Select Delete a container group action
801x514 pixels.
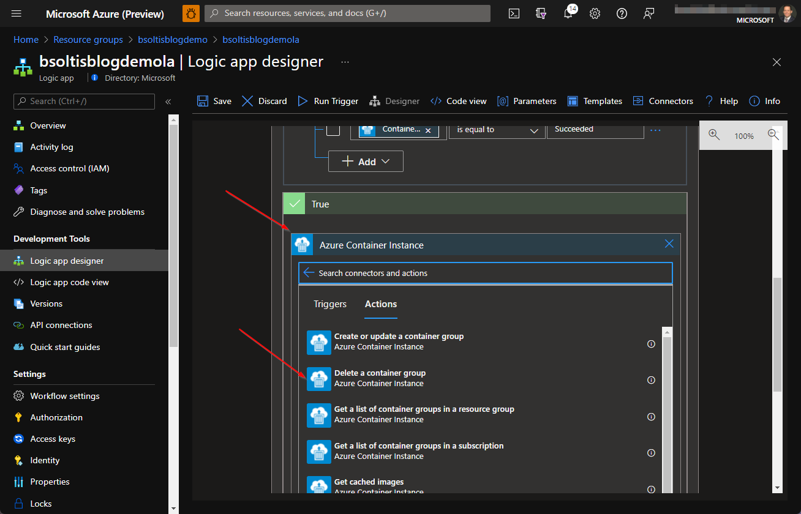tap(380, 378)
